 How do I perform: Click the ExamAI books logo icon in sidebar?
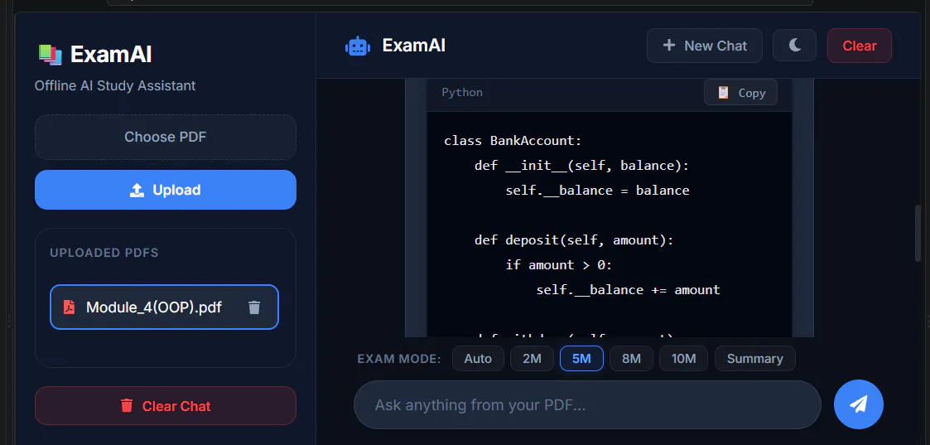tap(51, 55)
